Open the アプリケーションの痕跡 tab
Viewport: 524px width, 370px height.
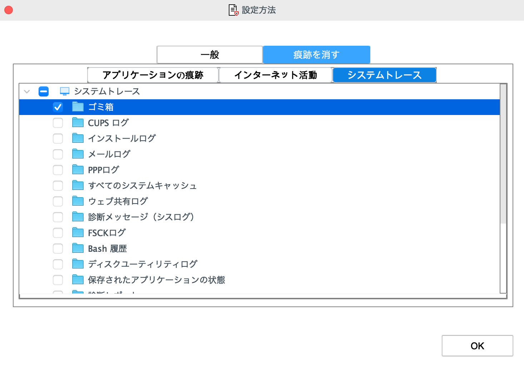click(x=153, y=75)
